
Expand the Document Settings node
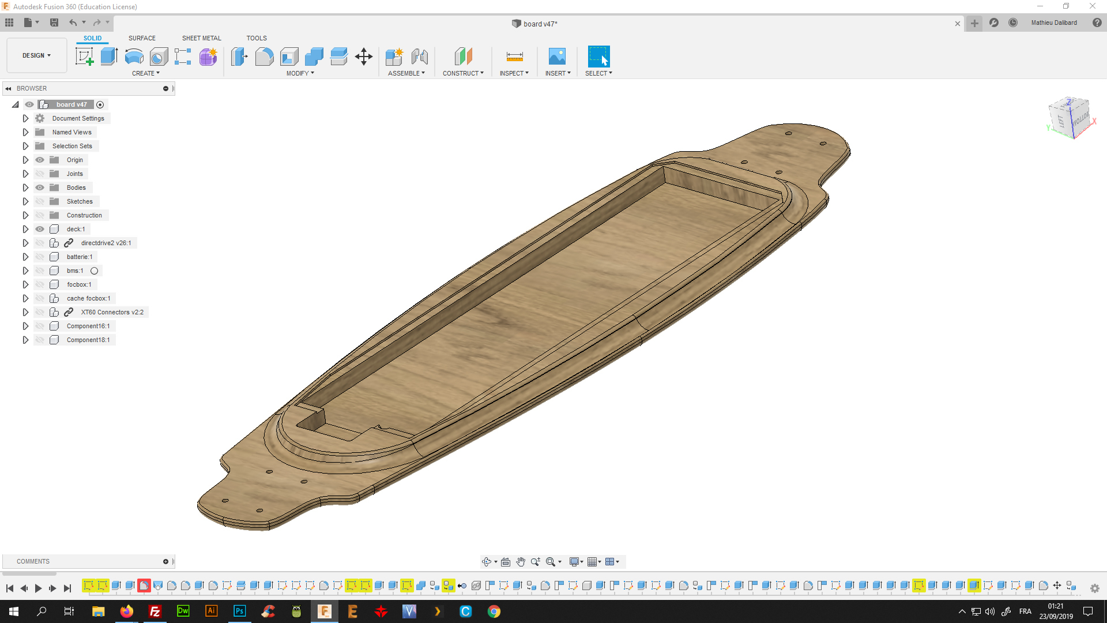point(25,118)
